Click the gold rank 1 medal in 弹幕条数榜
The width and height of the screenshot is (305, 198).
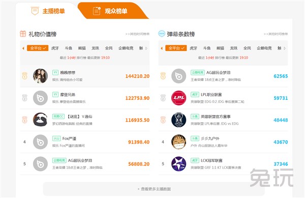tap(163, 76)
